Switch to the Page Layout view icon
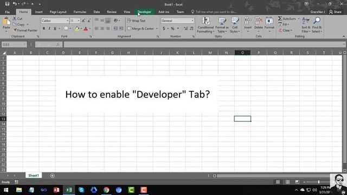 pos(287,182)
